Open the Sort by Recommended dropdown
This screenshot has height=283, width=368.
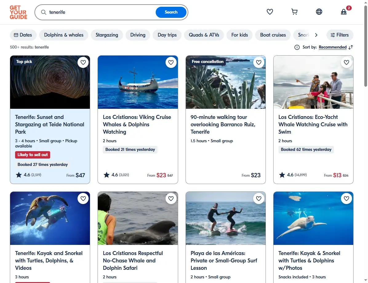point(333,47)
